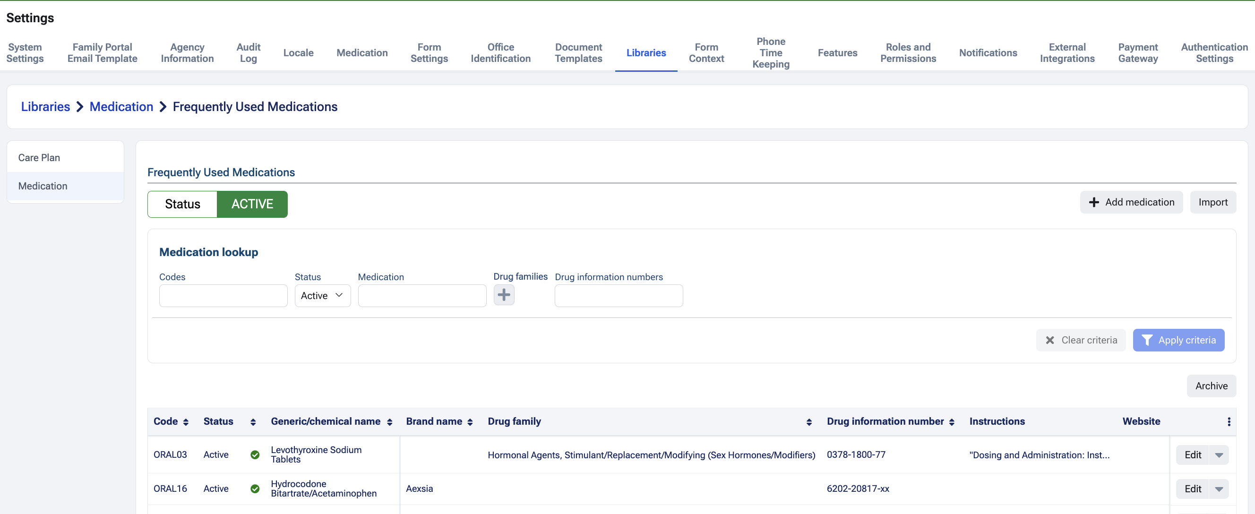Open Medication settings tab in top bar

tap(362, 52)
